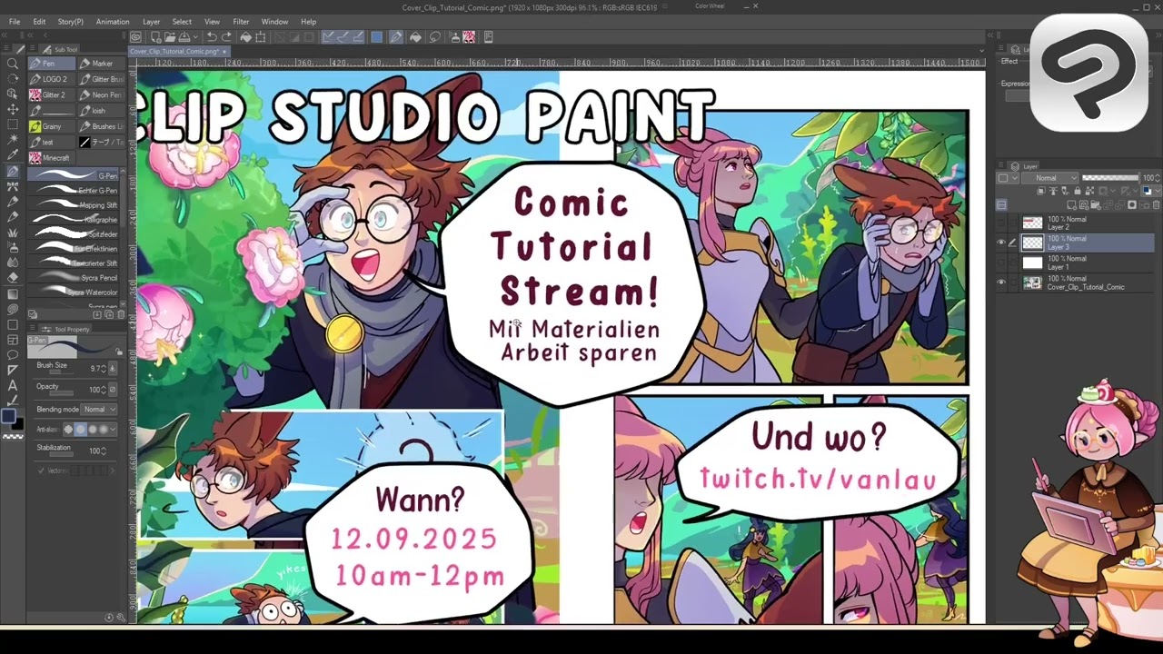Screen dimensions: 1163x654
Task: Open Blending mode dropdown in Tool Property
Action: coord(99,410)
